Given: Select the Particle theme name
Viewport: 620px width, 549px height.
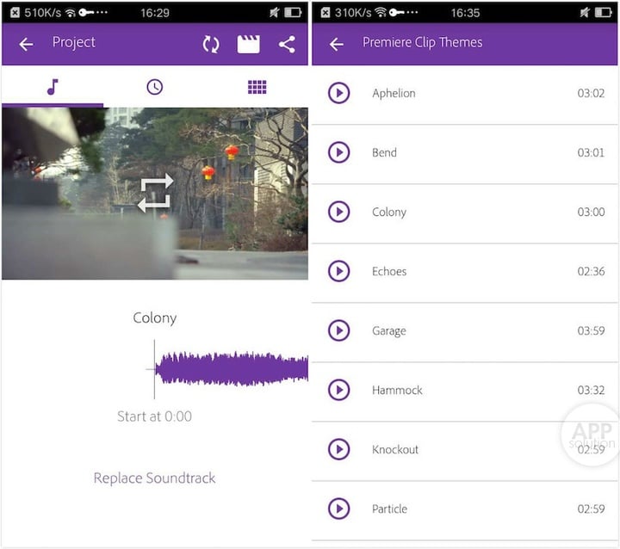Looking at the screenshot, I should click(x=389, y=509).
